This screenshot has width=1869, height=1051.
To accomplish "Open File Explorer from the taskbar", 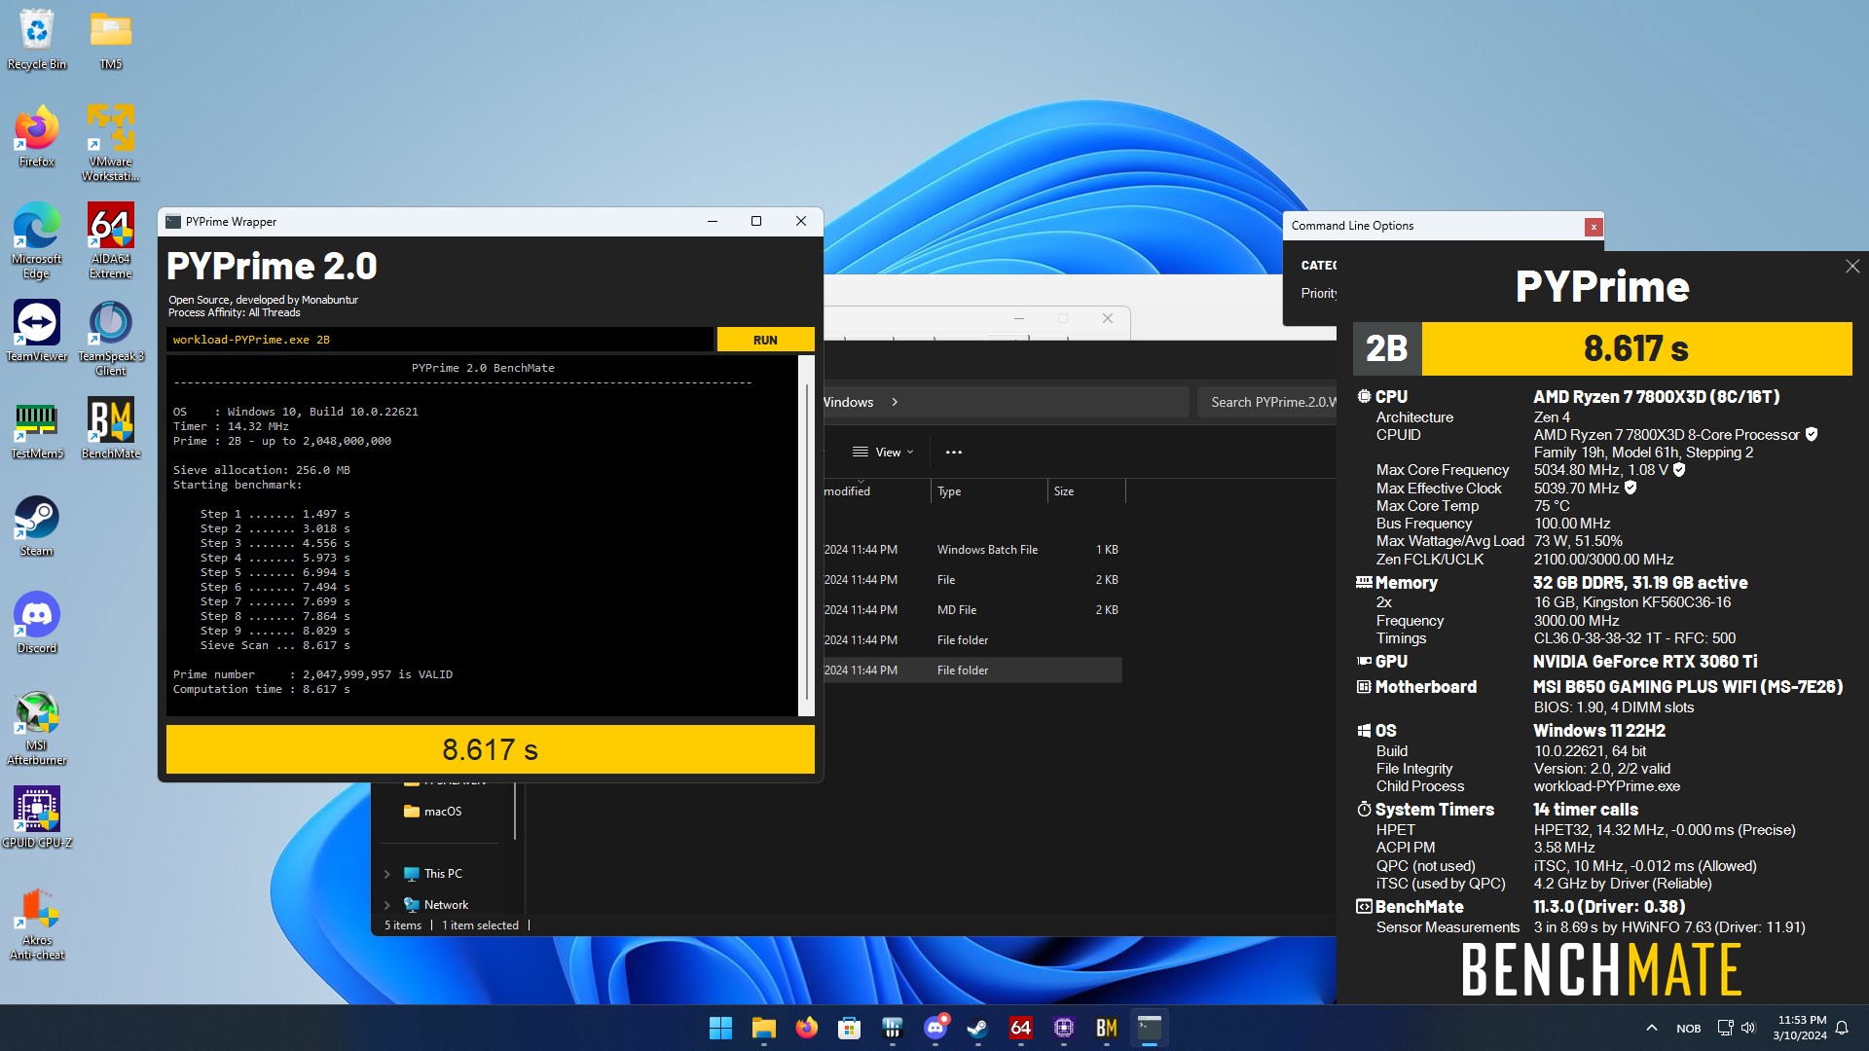I will click(x=763, y=1028).
